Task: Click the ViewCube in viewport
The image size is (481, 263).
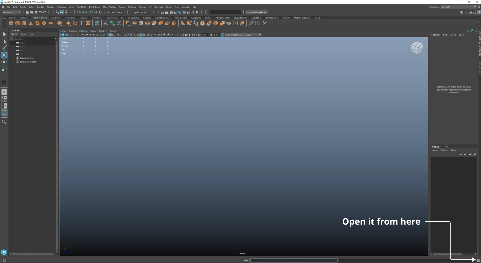Action: pyautogui.click(x=417, y=48)
